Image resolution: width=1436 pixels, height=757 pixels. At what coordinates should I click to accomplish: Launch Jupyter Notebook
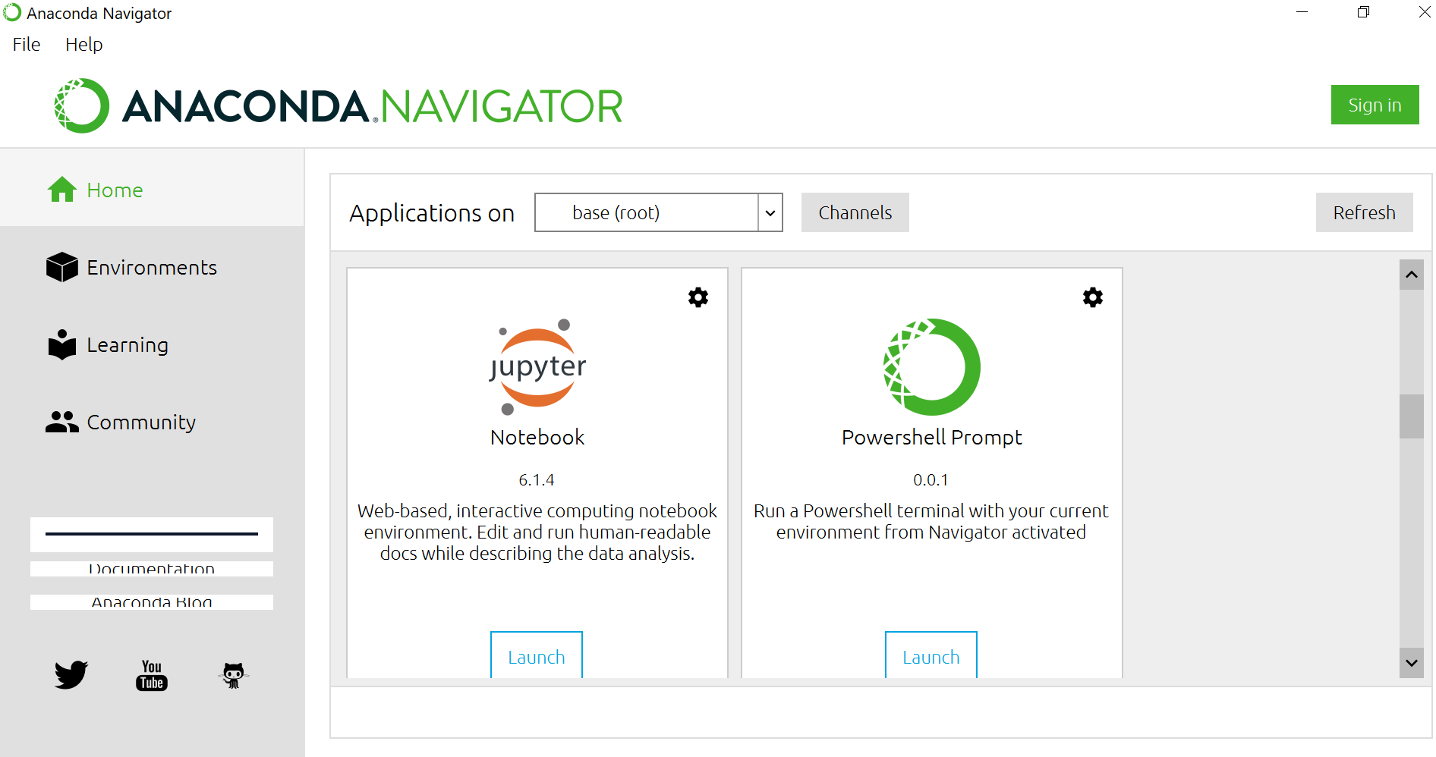(x=537, y=655)
